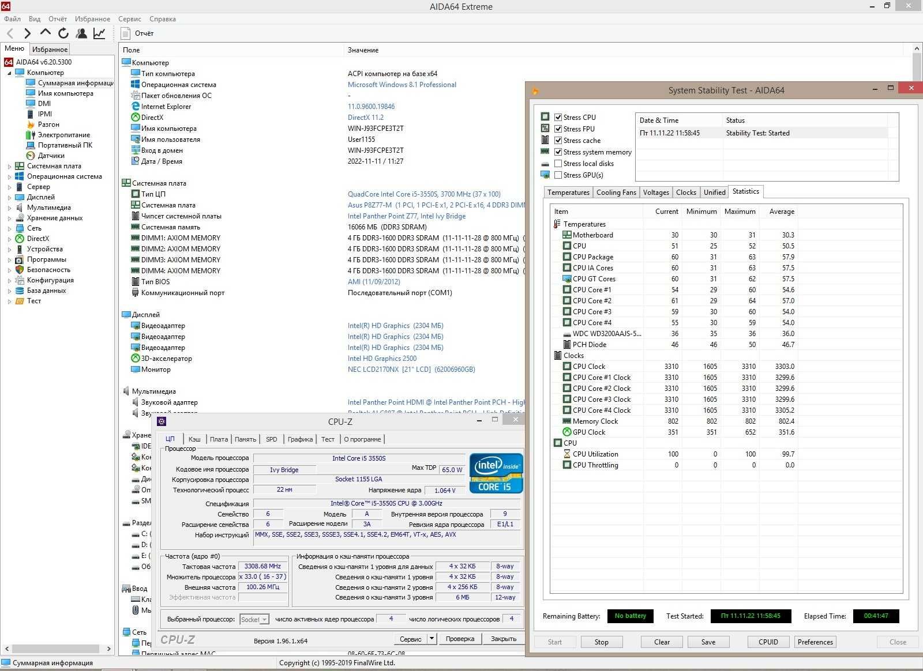
Task: Open the Избранное menu
Action: [92, 19]
